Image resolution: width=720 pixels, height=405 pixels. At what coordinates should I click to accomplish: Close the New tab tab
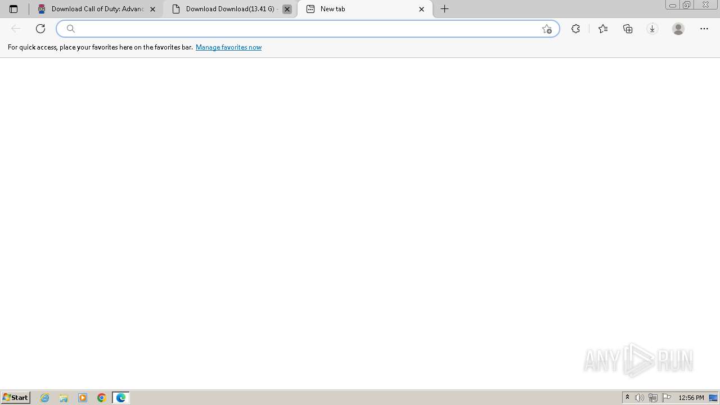coord(421,9)
